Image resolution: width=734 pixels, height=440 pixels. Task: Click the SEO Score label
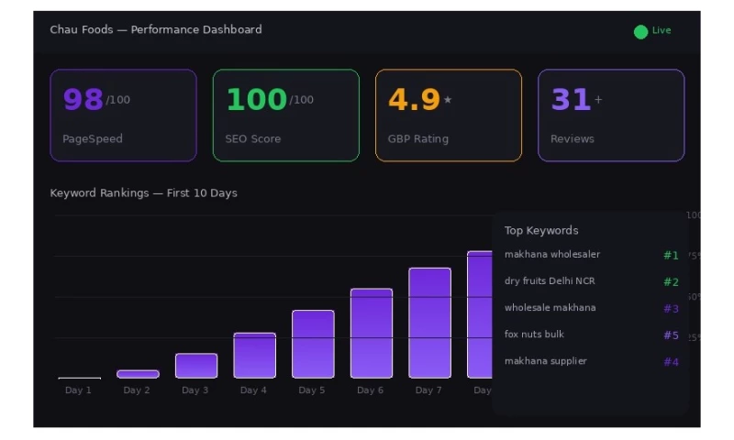[x=253, y=138]
